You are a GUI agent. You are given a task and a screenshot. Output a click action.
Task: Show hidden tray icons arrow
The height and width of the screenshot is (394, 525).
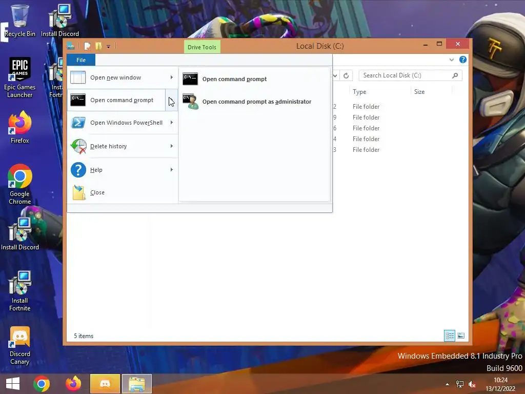[x=447, y=384]
